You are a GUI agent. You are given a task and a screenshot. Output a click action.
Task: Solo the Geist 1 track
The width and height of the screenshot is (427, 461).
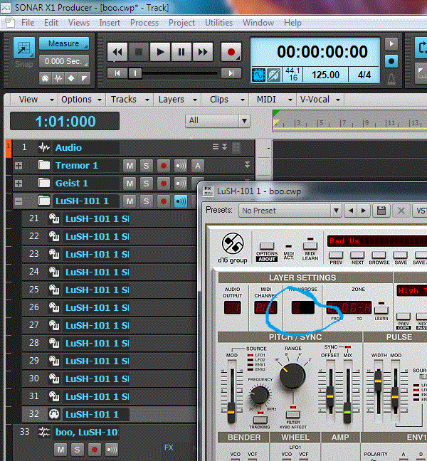[146, 184]
